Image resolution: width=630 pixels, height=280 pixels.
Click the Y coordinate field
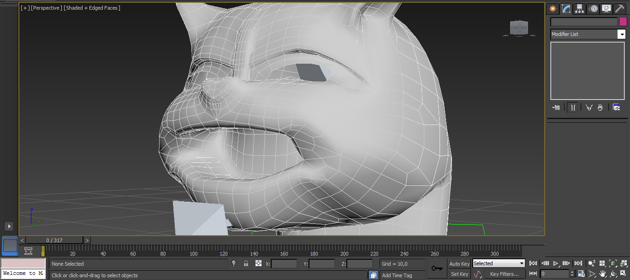[x=322, y=264]
